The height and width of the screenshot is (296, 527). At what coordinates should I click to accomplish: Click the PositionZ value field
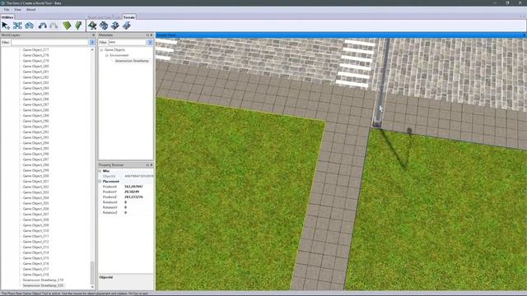click(x=138, y=197)
